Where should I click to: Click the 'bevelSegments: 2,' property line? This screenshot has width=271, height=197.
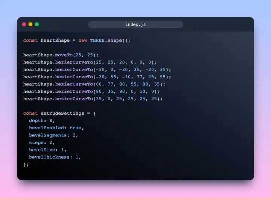[x=53, y=135]
